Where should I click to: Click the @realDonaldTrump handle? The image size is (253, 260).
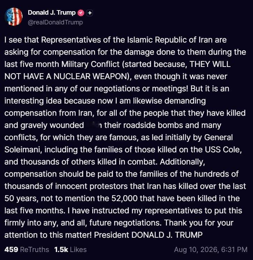click(x=55, y=22)
